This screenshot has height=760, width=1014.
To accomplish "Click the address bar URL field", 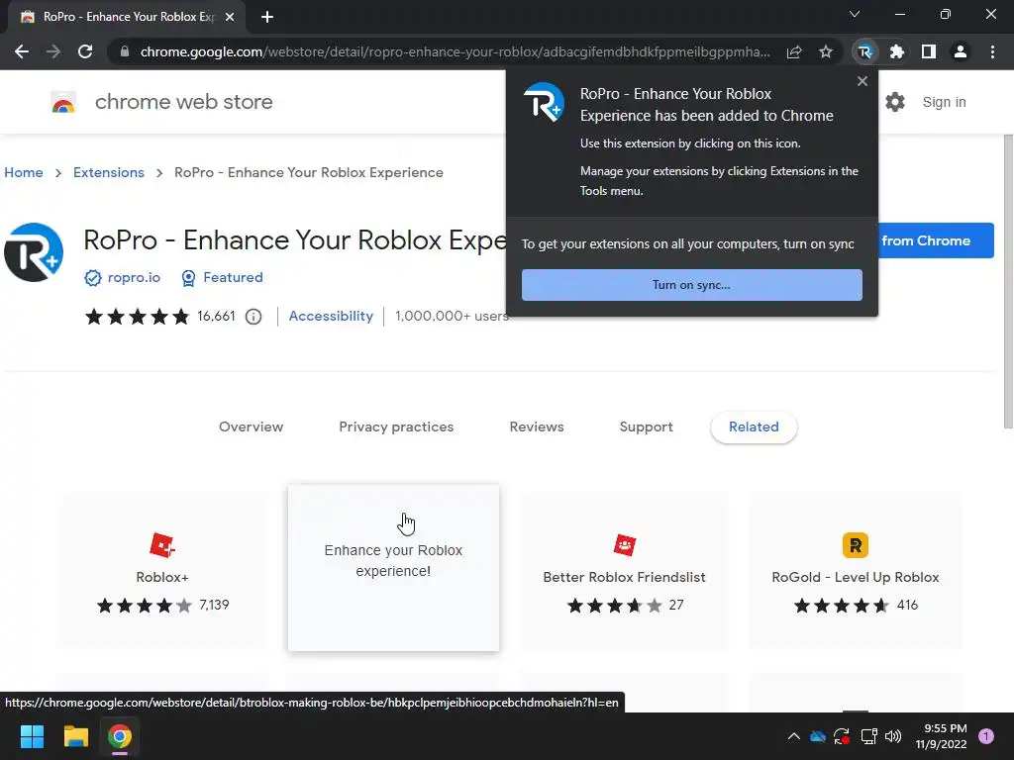I will click(456, 51).
